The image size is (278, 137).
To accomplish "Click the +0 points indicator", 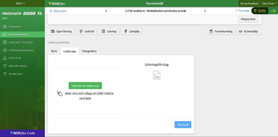I will coord(273,11).
